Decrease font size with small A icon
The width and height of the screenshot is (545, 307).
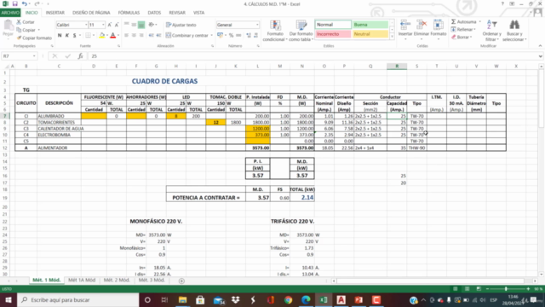[117, 25]
